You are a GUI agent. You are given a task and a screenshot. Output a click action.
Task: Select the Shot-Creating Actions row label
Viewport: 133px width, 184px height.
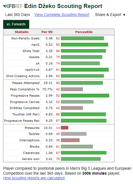click(x=23, y=76)
